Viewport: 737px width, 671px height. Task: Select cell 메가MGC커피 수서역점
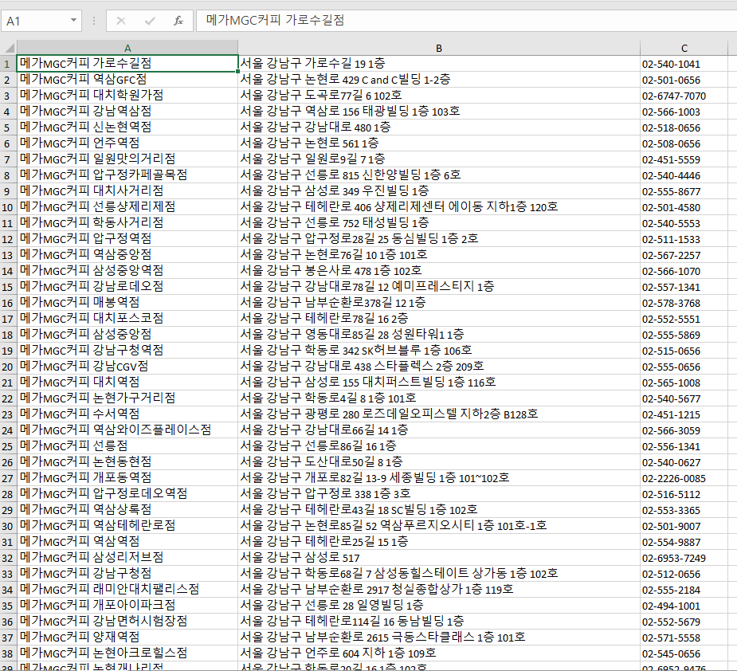(x=127, y=414)
